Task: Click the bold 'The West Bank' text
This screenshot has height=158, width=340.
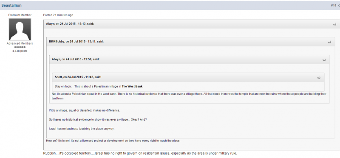Action: [133, 86]
